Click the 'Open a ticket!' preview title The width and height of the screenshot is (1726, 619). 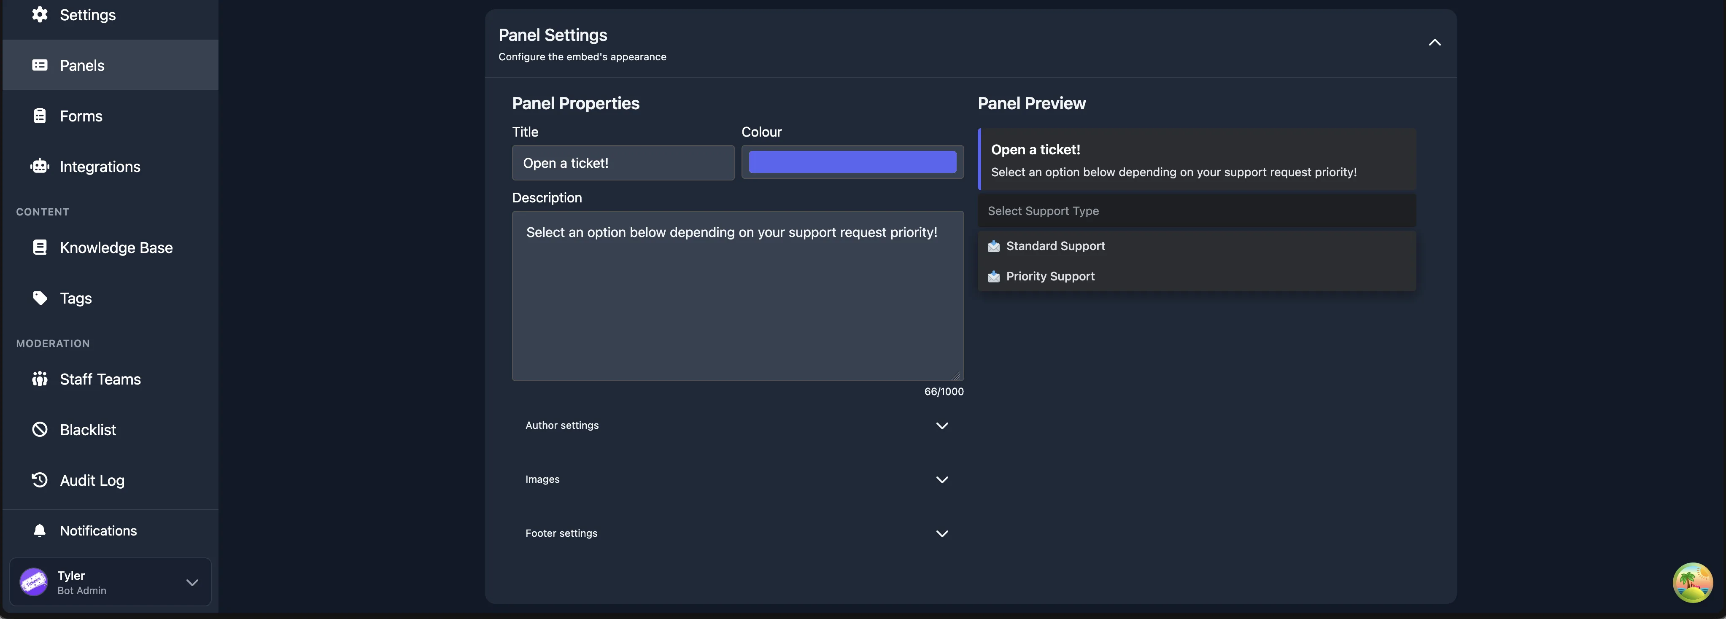pyautogui.click(x=1035, y=149)
